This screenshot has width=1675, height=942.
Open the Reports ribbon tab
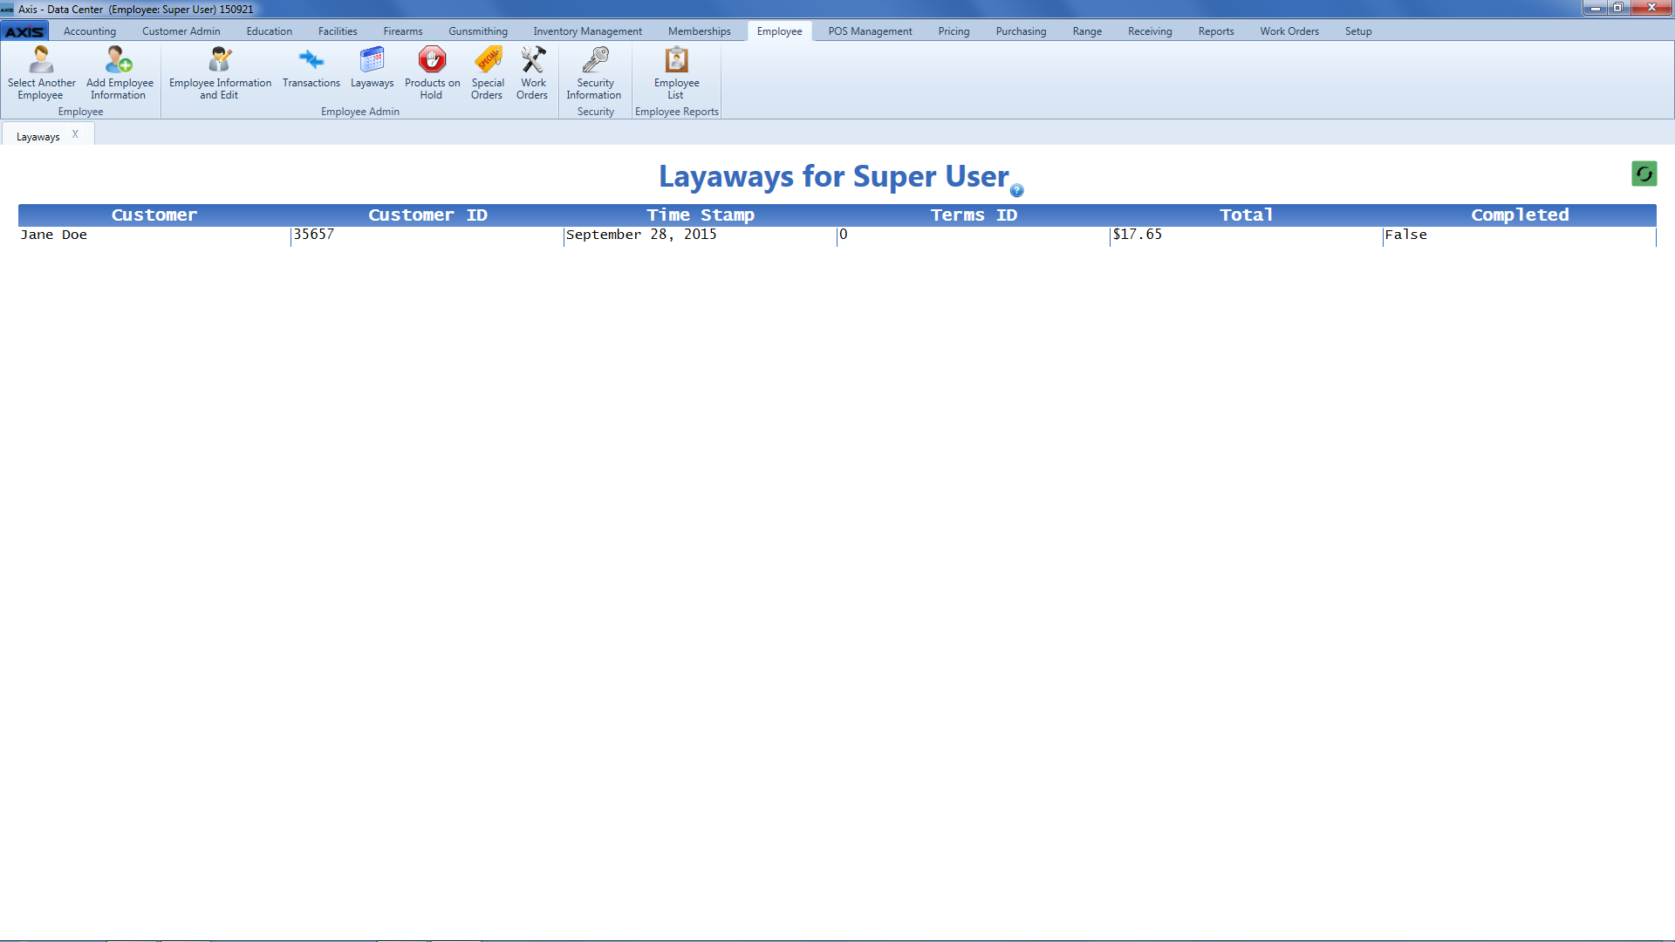coord(1216,31)
